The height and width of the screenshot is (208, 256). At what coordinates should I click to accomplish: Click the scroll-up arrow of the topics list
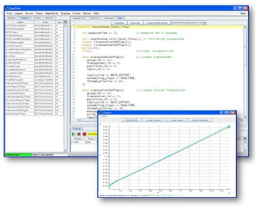coord(65,26)
